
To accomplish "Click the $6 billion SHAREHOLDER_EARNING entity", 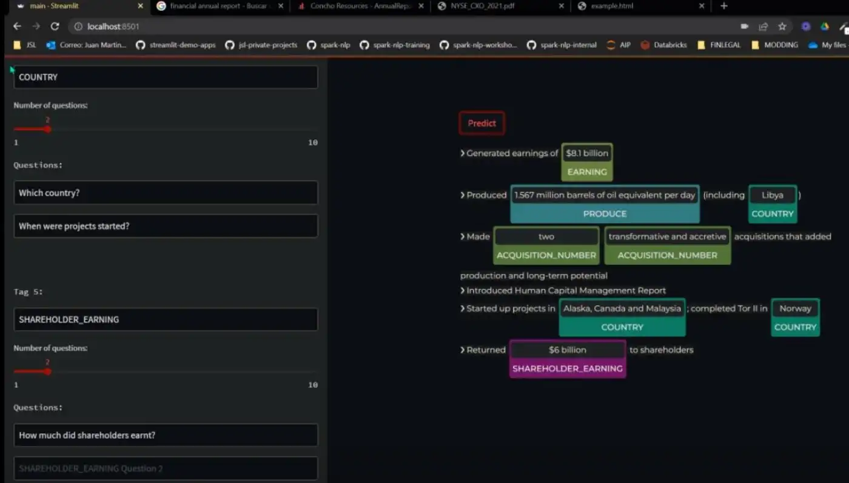I will [567, 359].
